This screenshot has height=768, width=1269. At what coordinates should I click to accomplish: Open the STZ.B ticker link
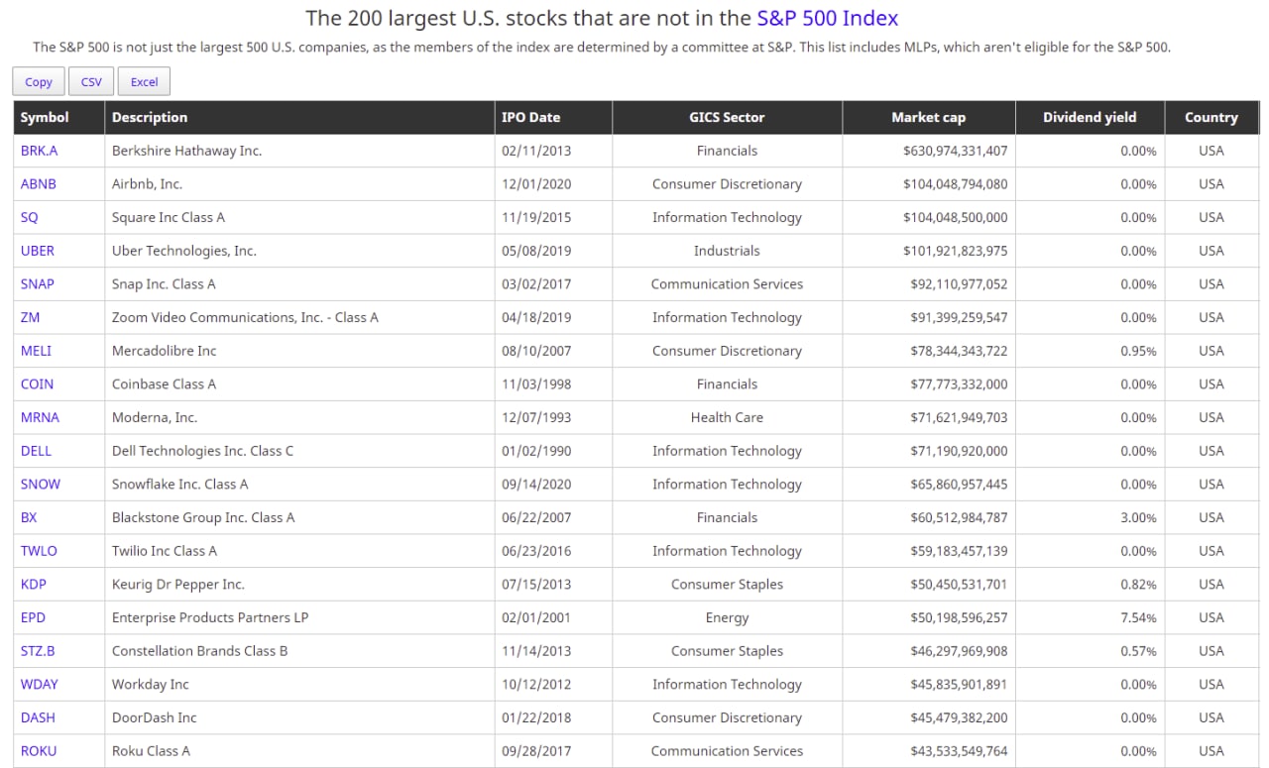[x=38, y=651]
